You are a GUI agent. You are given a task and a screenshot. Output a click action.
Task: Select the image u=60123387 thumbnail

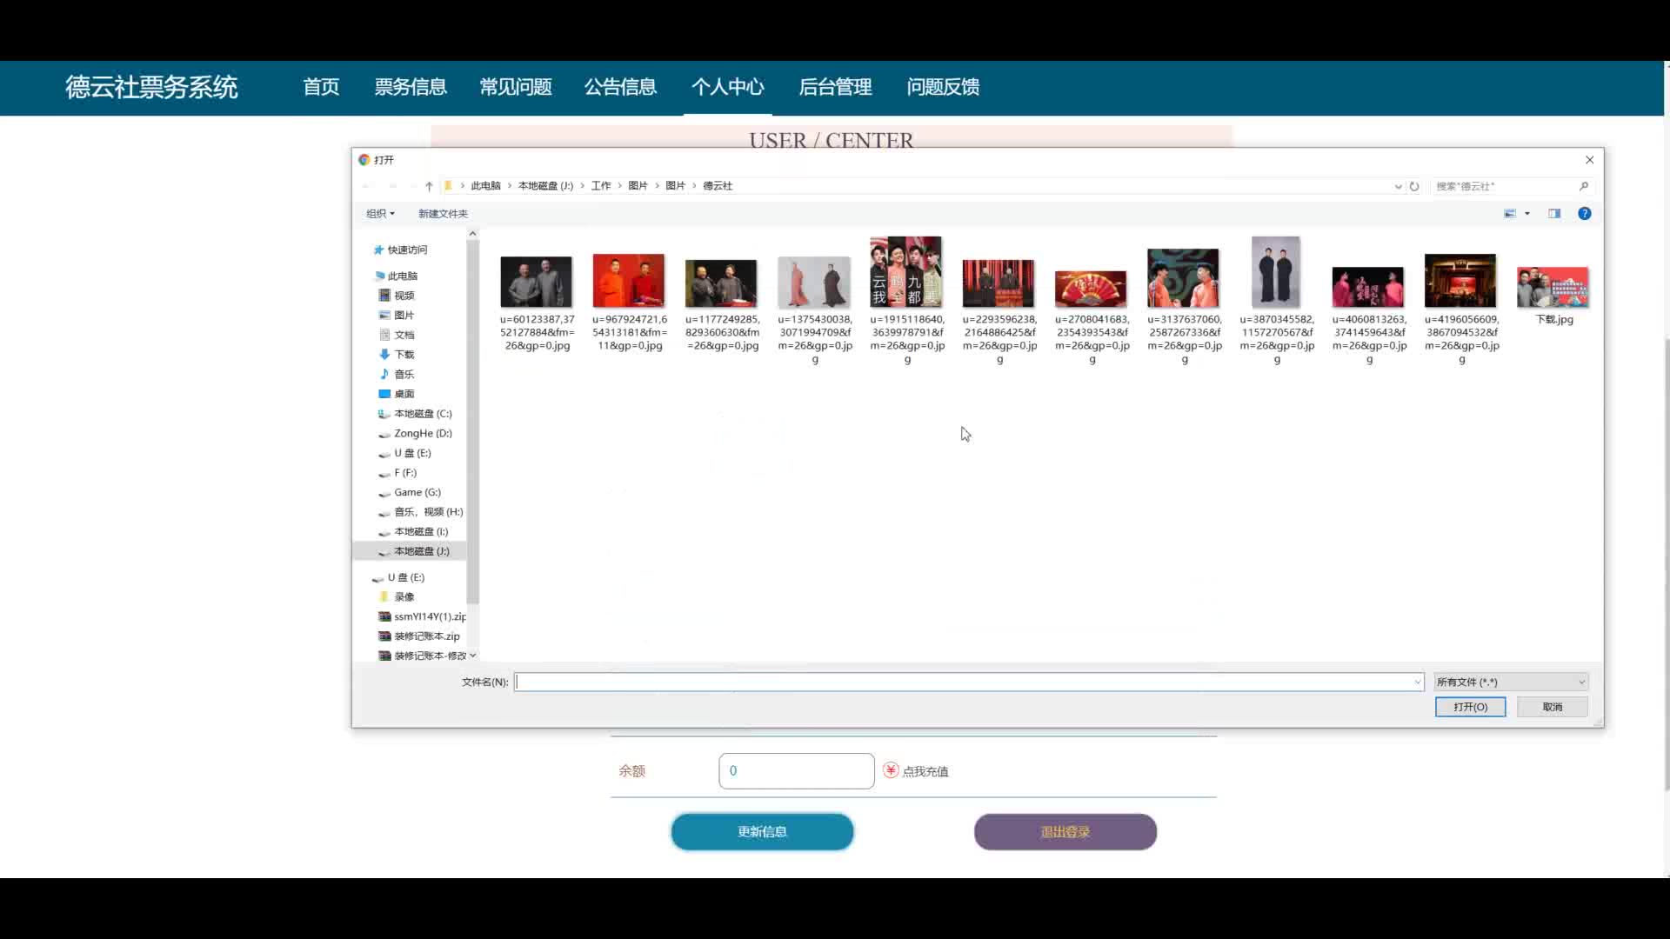[x=537, y=282]
